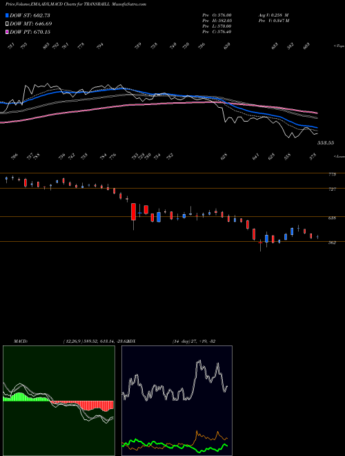Click the previous close value 576.40
The image size is (345, 456).
point(224,32)
